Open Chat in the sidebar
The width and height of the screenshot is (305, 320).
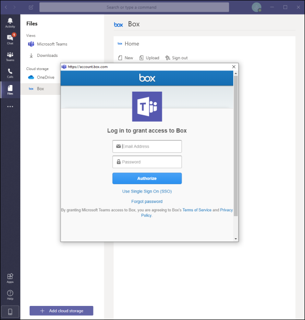[10, 39]
